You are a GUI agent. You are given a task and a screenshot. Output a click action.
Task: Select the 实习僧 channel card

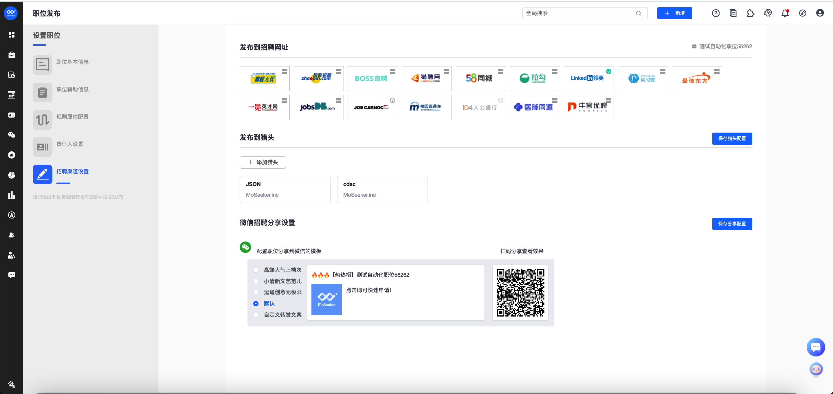coord(643,79)
